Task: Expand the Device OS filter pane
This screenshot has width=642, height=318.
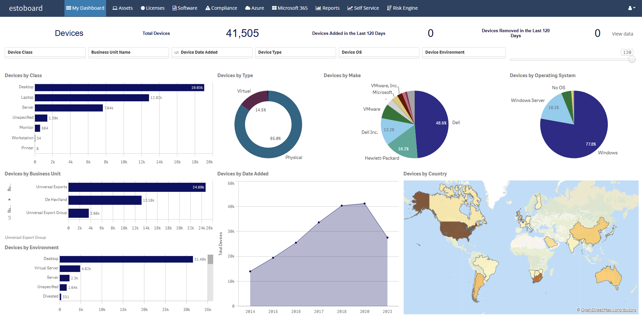Action: pos(379,52)
